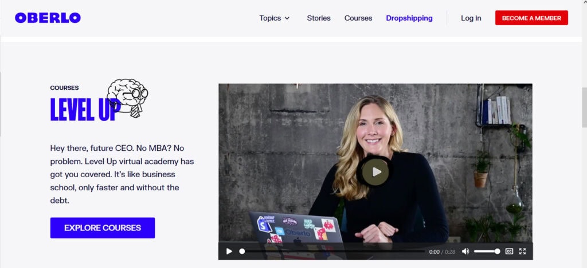This screenshot has height=268, width=587.
Task: Click the Oberlo logo in header
Action: (48, 18)
